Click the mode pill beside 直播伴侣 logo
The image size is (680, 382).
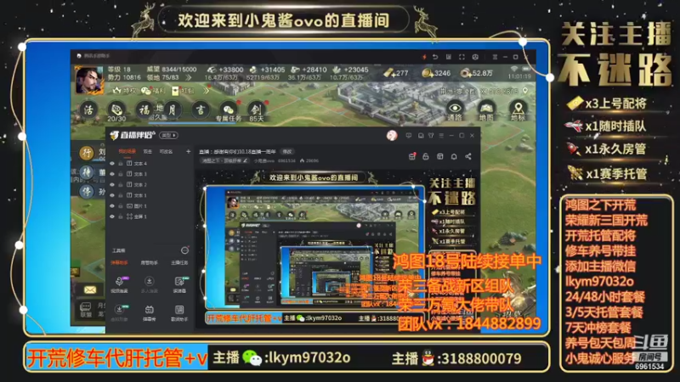[168, 136]
